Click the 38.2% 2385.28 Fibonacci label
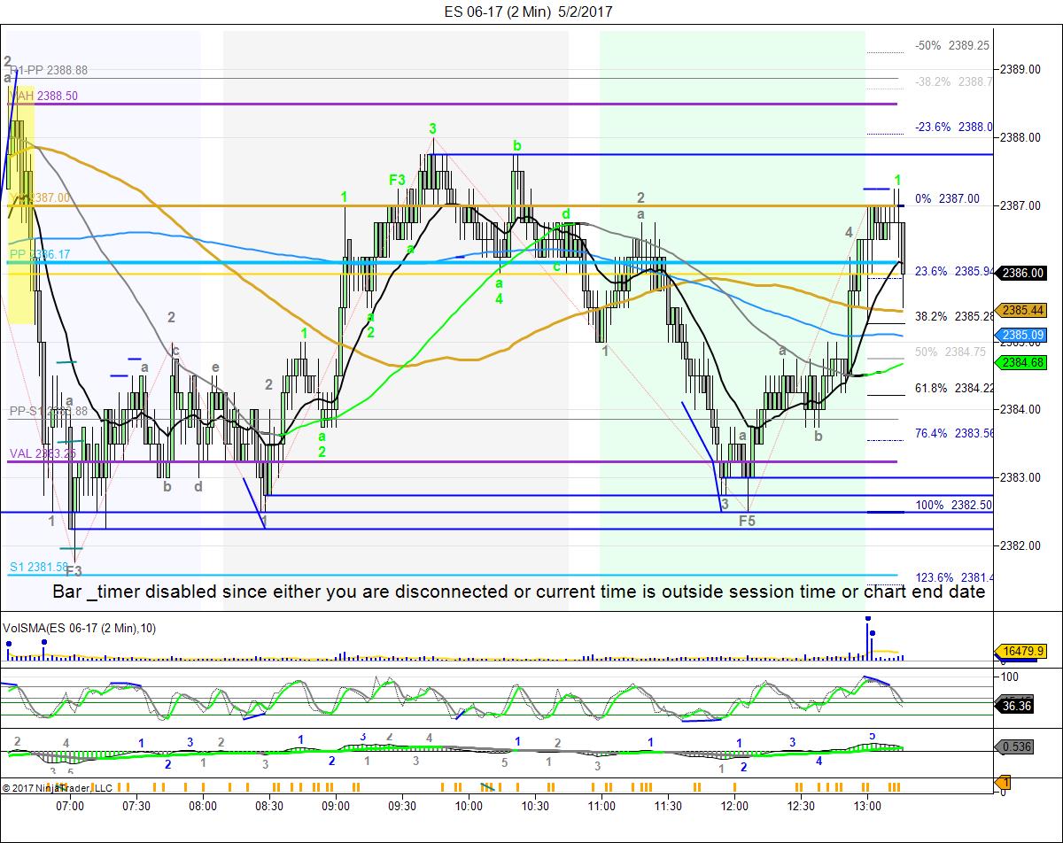This screenshot has height=843, width=1063. (x=952, y=316)
